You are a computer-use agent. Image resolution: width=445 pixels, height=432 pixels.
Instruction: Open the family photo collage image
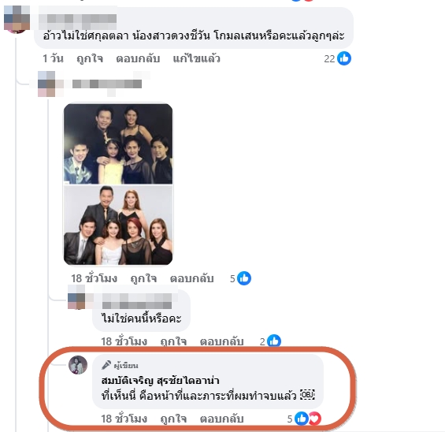(118, 184)
